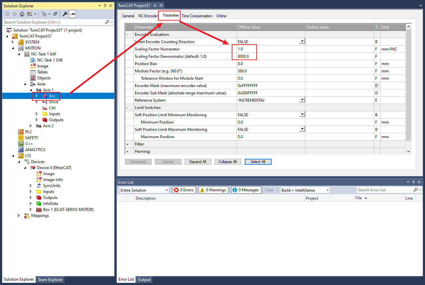The height and width of the screenshot is (285, 425).
Task: Click the Mappings node icon
Action: tap(27, 216)
